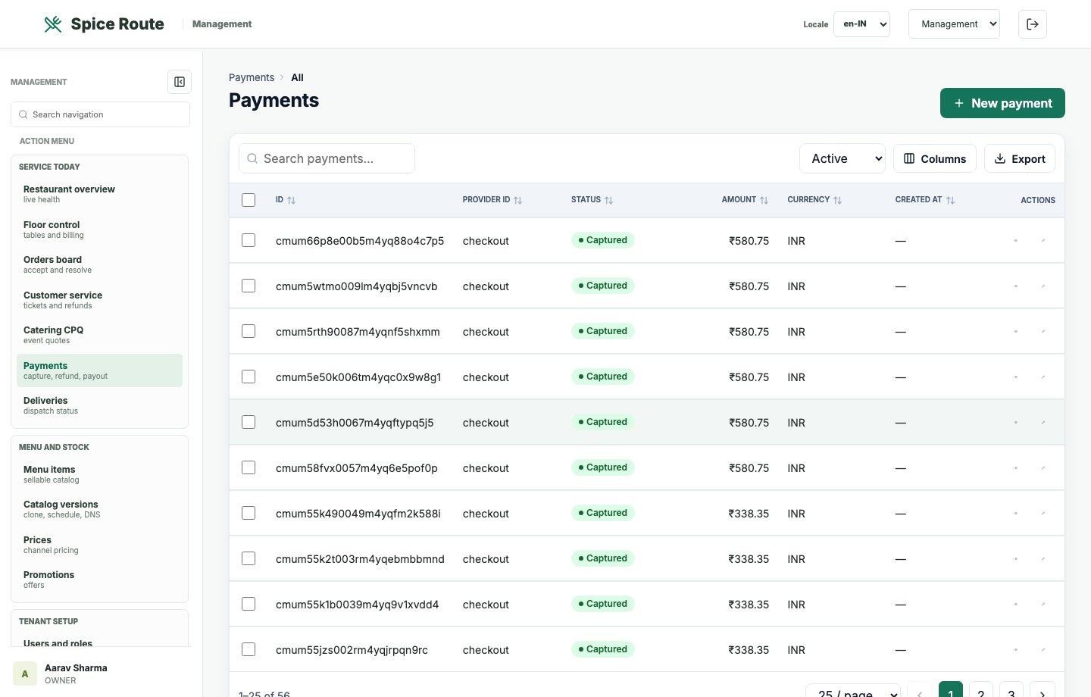Select the checkbox for cmum5e50k006tm4yqc0x9w8g1

coord(249,377)
